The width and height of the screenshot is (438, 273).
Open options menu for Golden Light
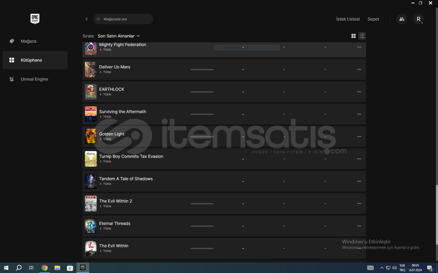[359, 136]
